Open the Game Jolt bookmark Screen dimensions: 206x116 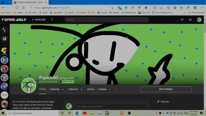click(x=144, y=13)
